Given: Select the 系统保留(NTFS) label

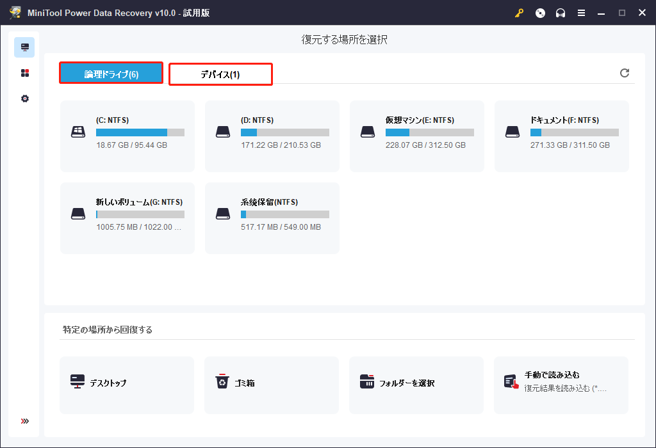Looking at the screenshot, I should pyautogui.click(x=270, y=202).
